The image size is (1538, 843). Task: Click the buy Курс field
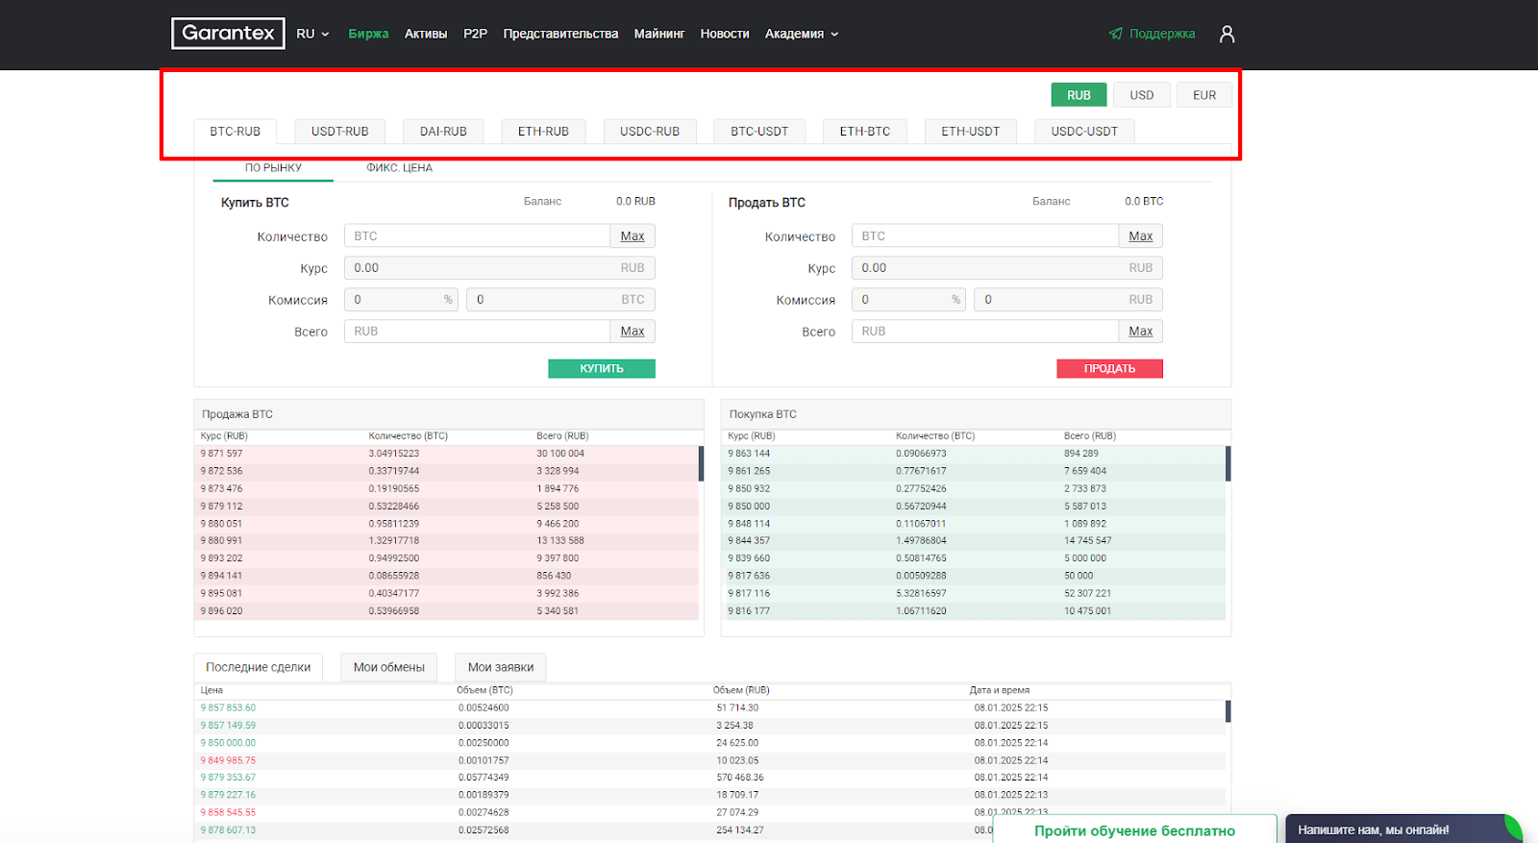[500, 268]
